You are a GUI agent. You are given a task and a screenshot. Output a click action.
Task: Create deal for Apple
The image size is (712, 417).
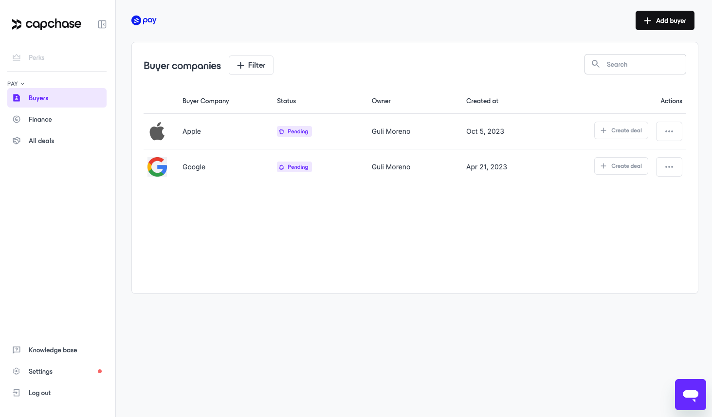coord(621,130)
